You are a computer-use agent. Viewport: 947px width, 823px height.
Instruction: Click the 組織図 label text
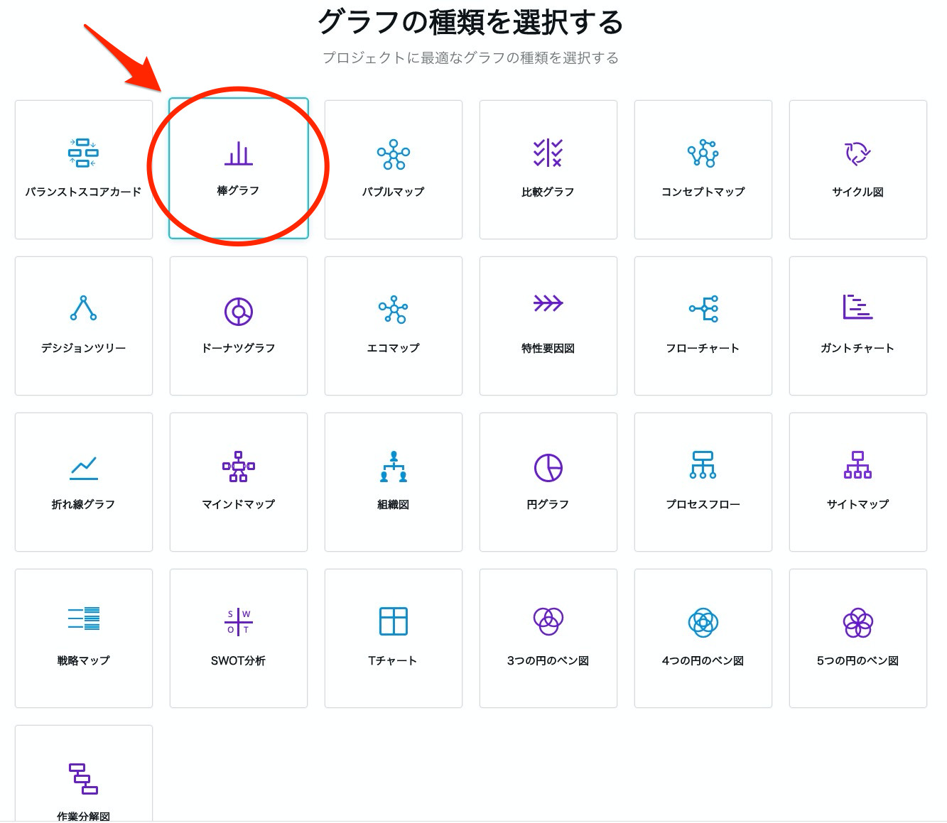[x=393, y=504]
